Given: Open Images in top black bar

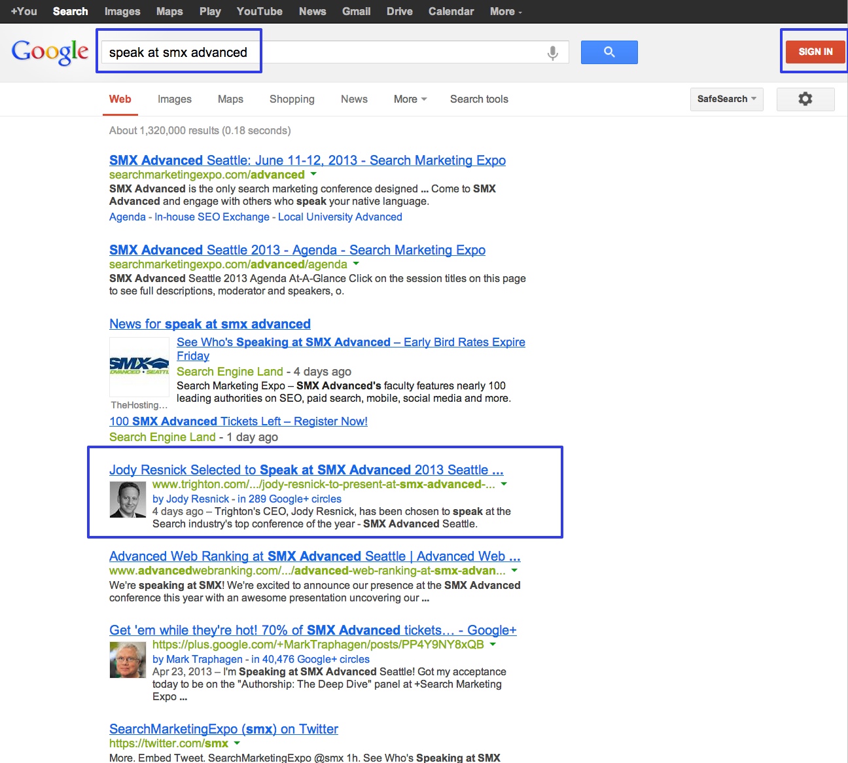Looking at the screenshot, I should coord(122,11).
